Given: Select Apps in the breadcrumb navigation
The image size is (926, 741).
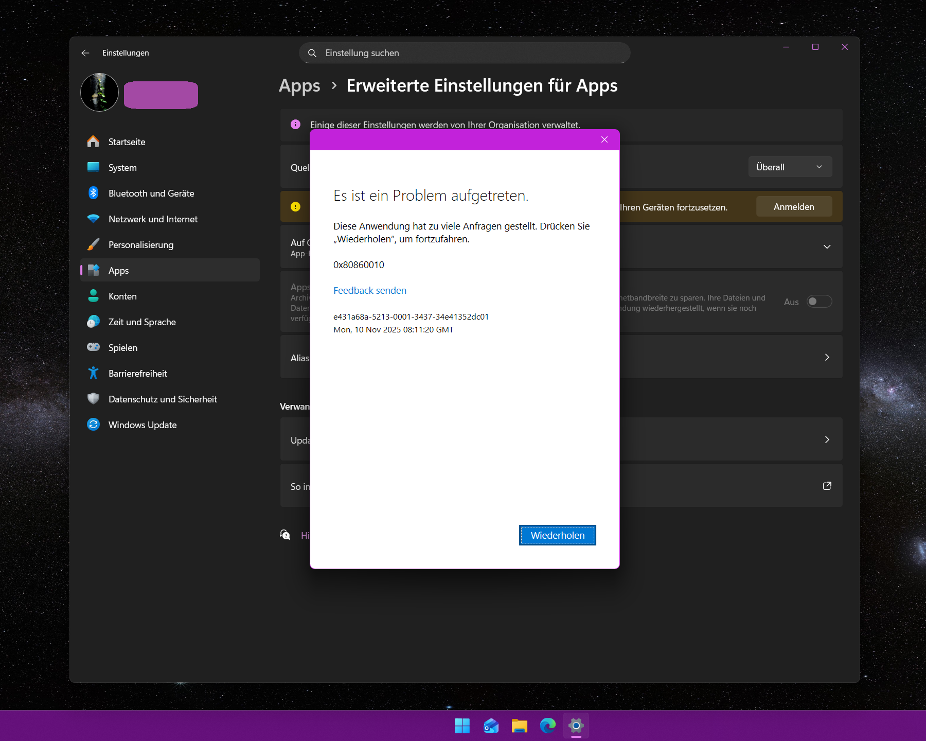Looking at the screenshot, I should (299, 85).
